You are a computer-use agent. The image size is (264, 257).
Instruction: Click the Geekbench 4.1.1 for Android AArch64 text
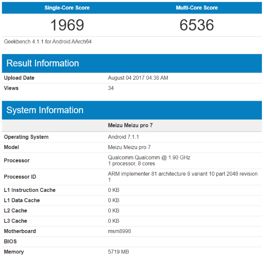coord(47,42)
